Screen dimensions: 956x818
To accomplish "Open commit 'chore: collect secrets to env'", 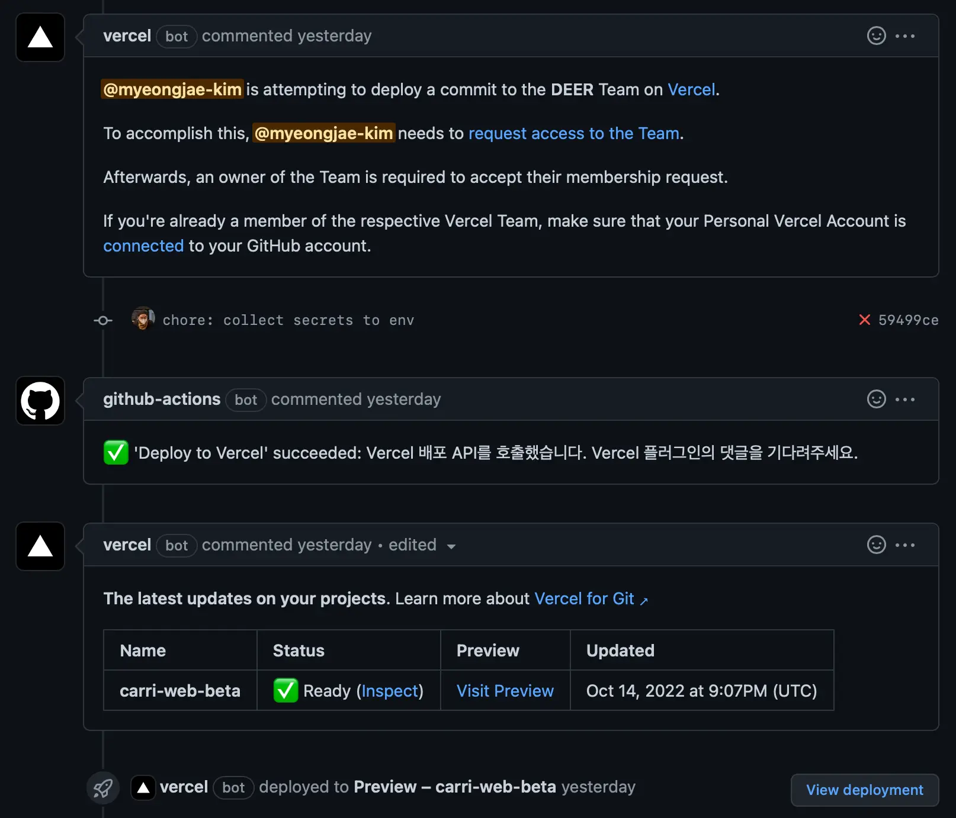I will (288, 320).
